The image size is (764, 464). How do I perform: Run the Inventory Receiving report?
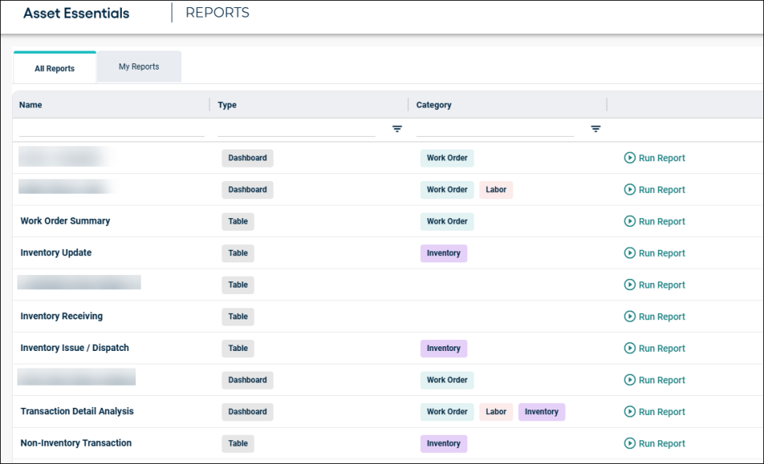(654, 316)
